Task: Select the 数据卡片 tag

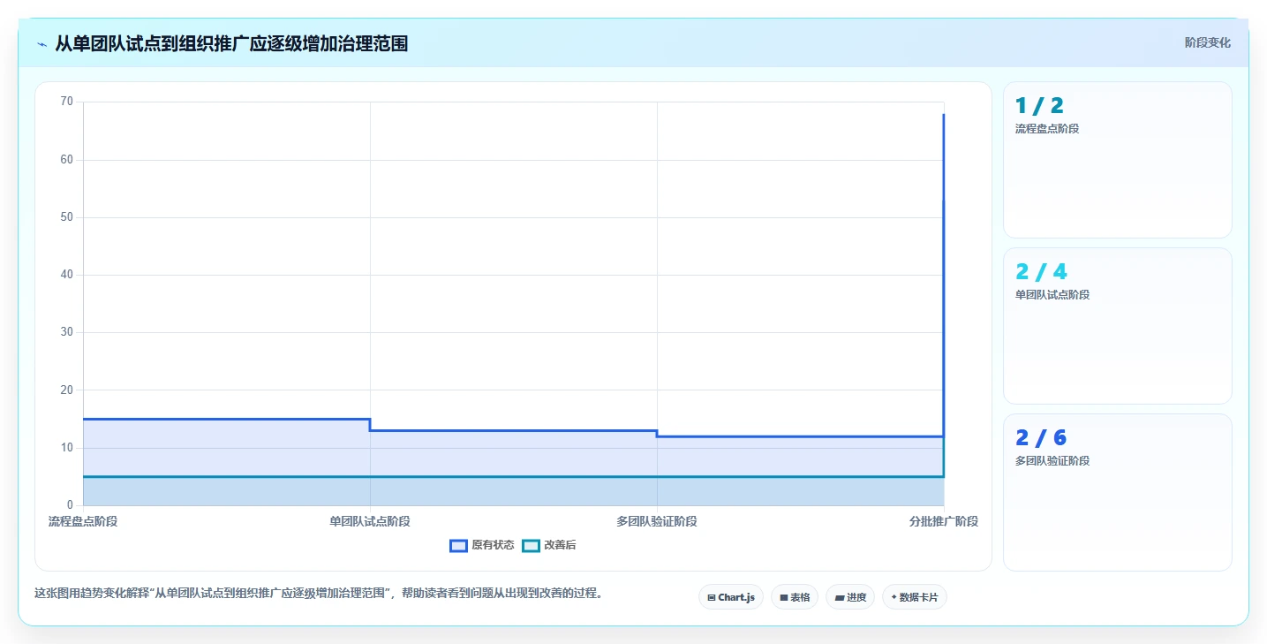Action: pos(914,597)
